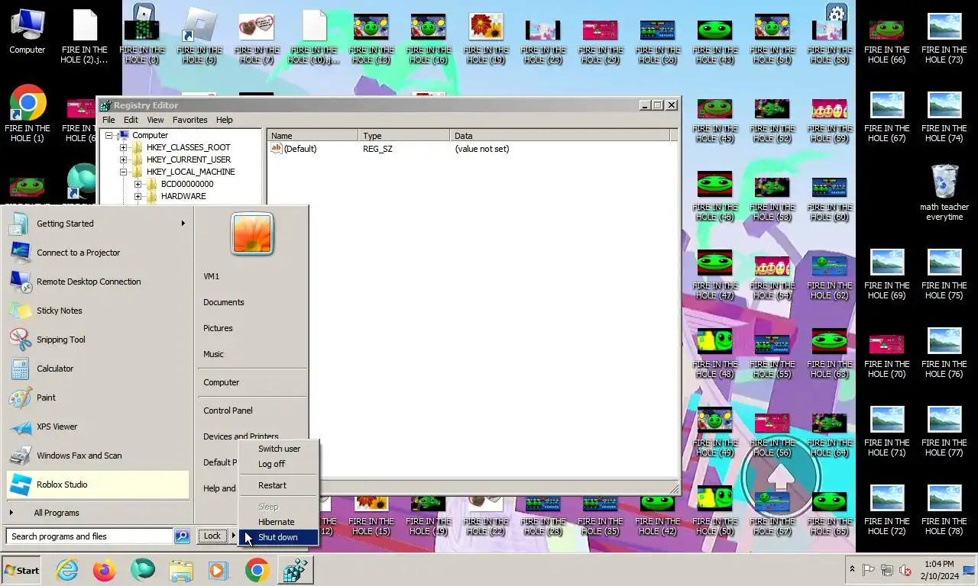Click the Type column header
Image resolution: width=978 pixels, height=586 pixels.
[x=403, y=136]
